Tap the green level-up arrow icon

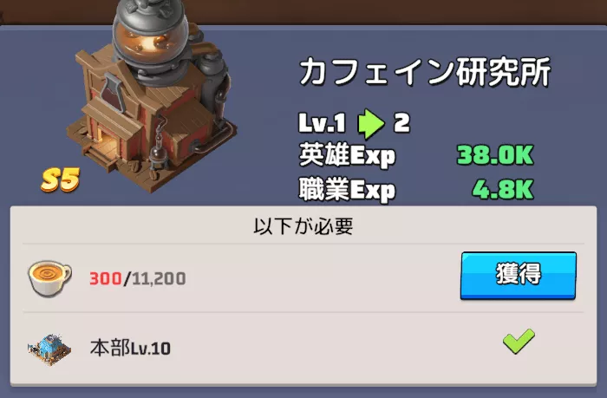coord(371,124)
